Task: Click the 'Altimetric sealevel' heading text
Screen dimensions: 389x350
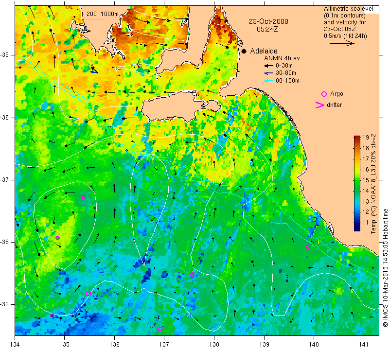Action: click(x=349, y=9)
